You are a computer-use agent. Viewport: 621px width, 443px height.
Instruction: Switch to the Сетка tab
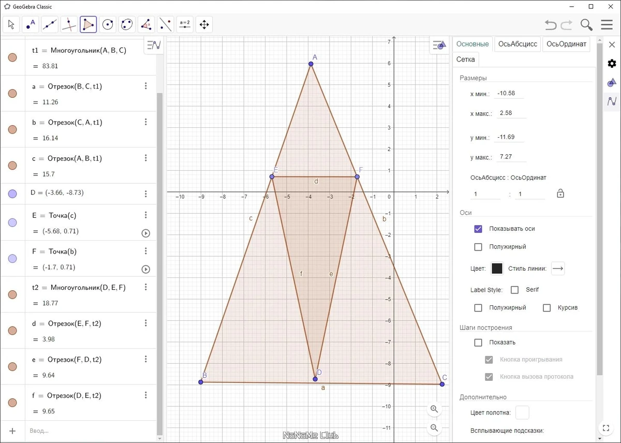point(466,60)
